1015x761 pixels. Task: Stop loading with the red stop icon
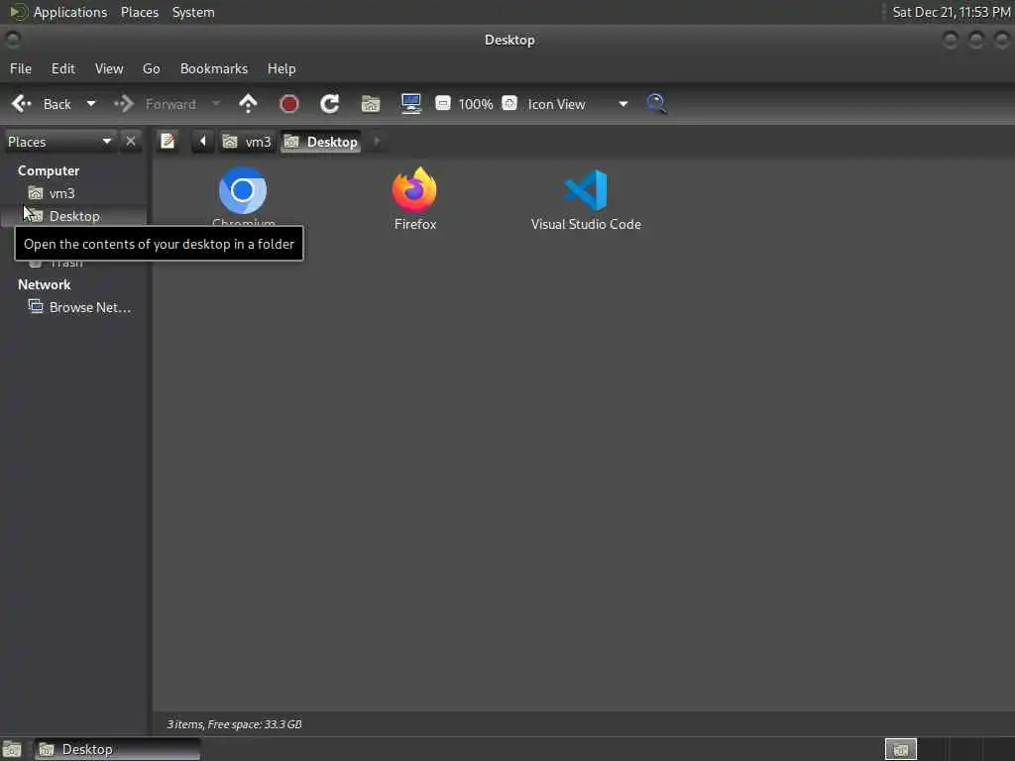tap(288, 104)
